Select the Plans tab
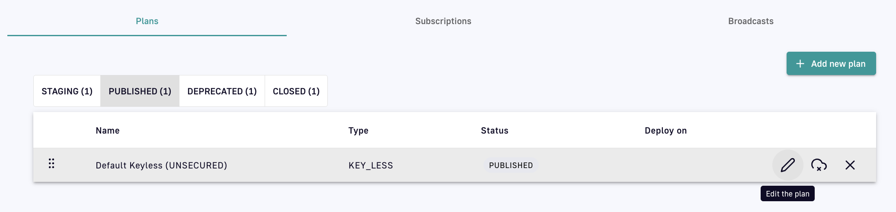 (x=147, y=21)
